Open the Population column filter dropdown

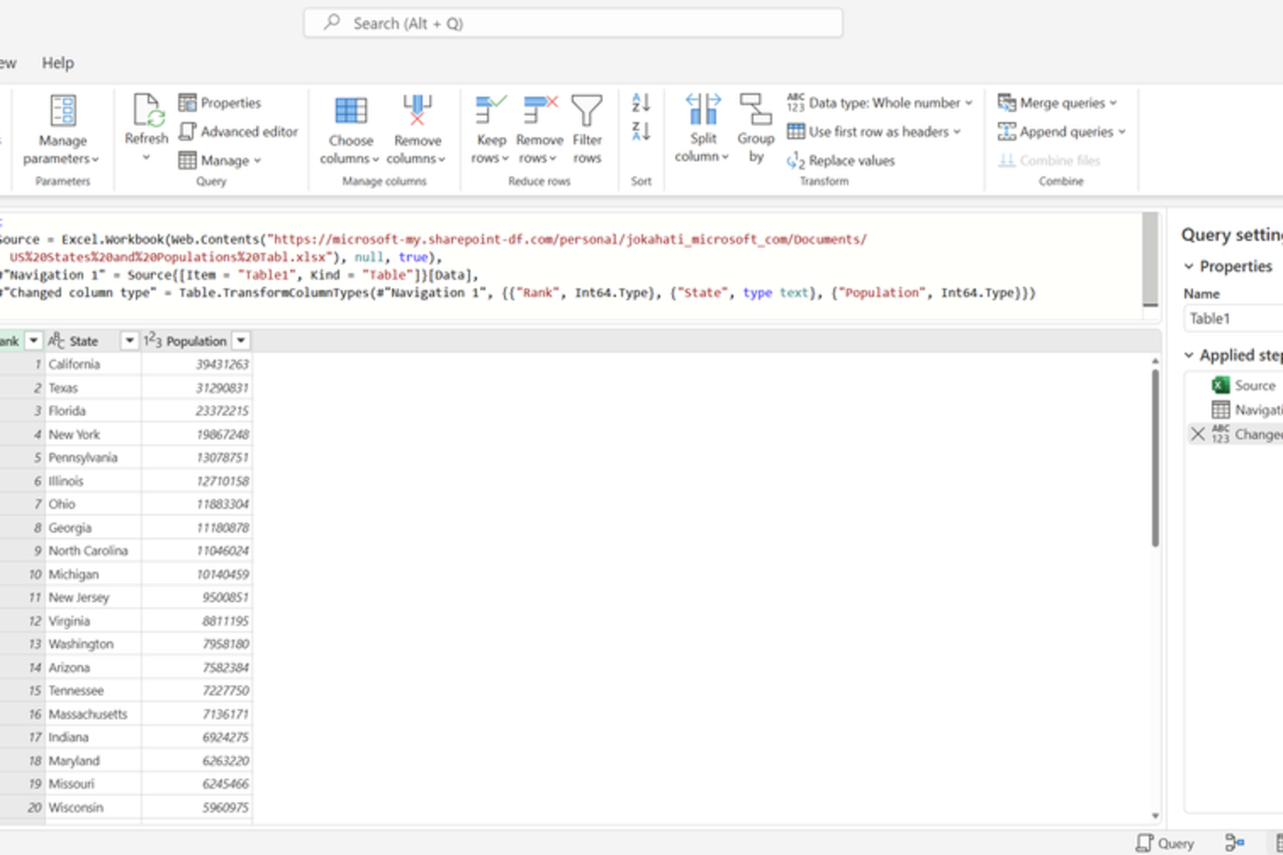(x=241, y=341)
